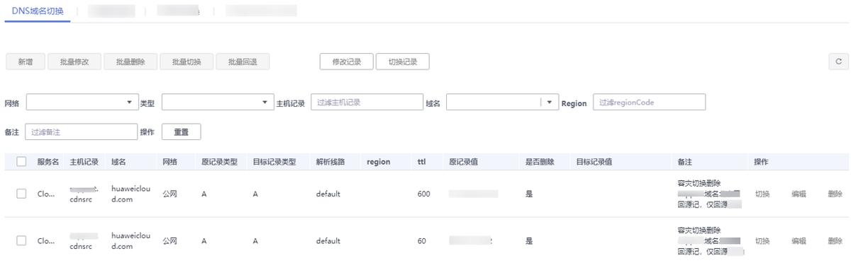Tick the select-all checkbox in table header
Image resolution: width=851 pixels, height=270 pixels.
(x=21, y=161)
